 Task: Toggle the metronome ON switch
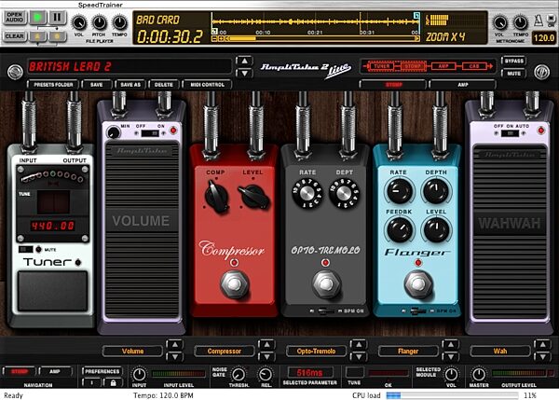(x=552, y=21)
